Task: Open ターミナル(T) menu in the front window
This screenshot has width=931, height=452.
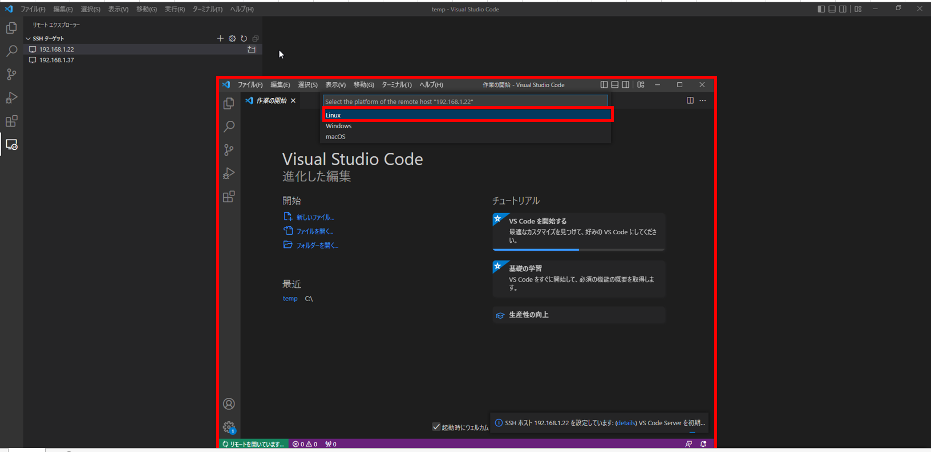Action: [396, 84]
